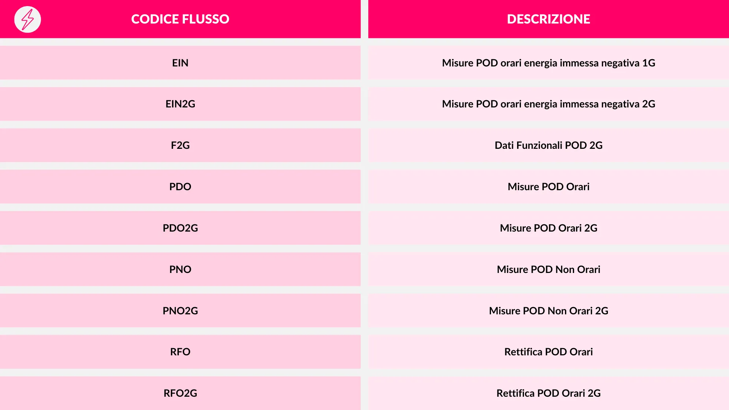
Task: Click the DESCRIZIONE column header
Action: (x=548, y=19)
